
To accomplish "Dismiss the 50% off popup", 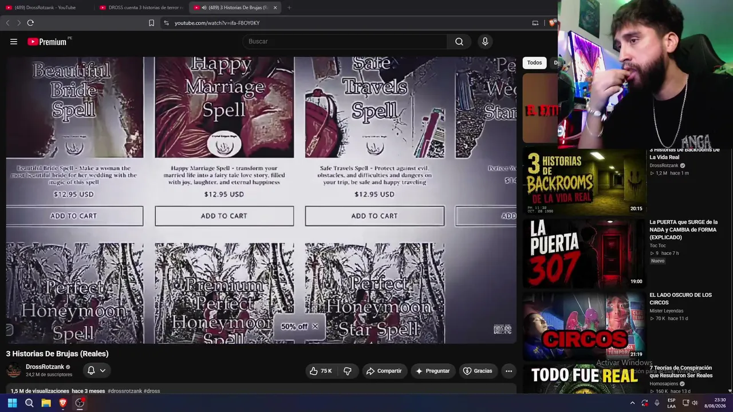I will (x=315, y=326).
